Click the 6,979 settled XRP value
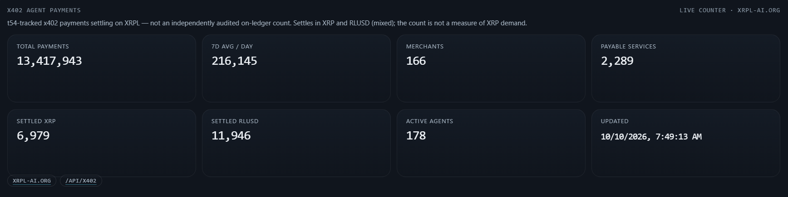This screenshot has height=197, width=788. click(33, 136)
